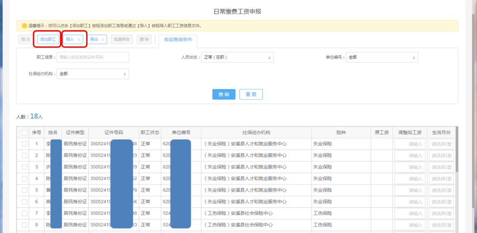Viewport: 477px width, 233px height.
Task: Click the 证件号码 column header
Action: [114, 132]
